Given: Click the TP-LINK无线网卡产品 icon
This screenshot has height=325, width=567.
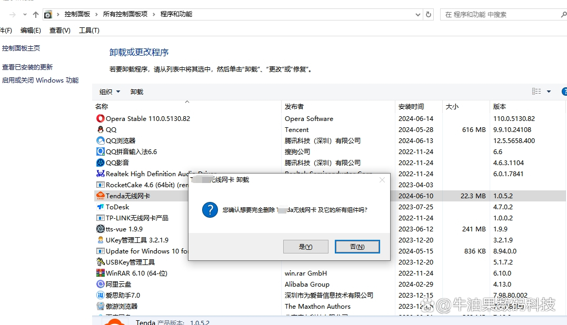Looking at the screenshot, I should (x=100, y=218).
